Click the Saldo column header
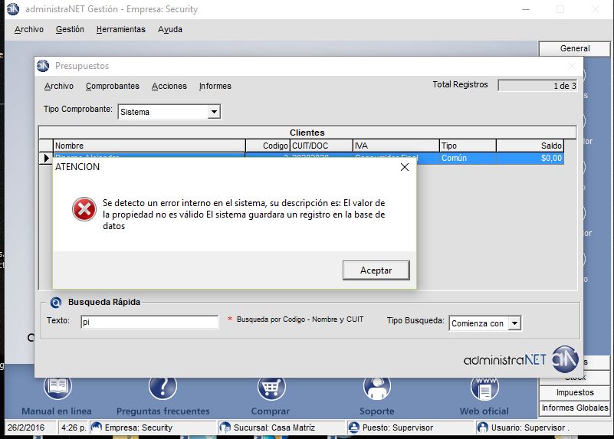 pos(530,146)
